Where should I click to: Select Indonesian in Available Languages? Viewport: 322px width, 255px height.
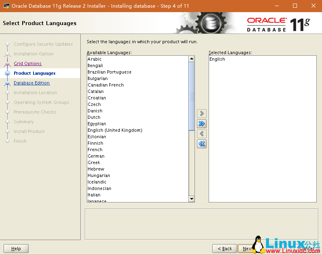tap(138, 188)
